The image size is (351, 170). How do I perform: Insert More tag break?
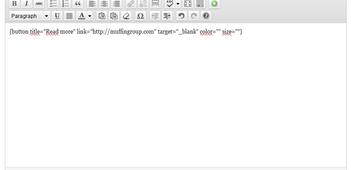coord(155,4)
